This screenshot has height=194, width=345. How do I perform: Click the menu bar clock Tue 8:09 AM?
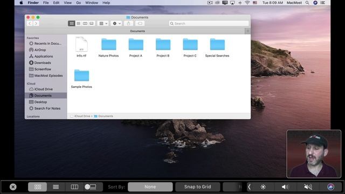(x=273, y=3)
